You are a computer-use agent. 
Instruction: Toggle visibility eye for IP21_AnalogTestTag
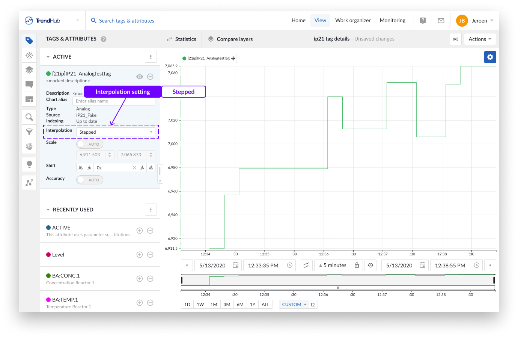point(140,77)
